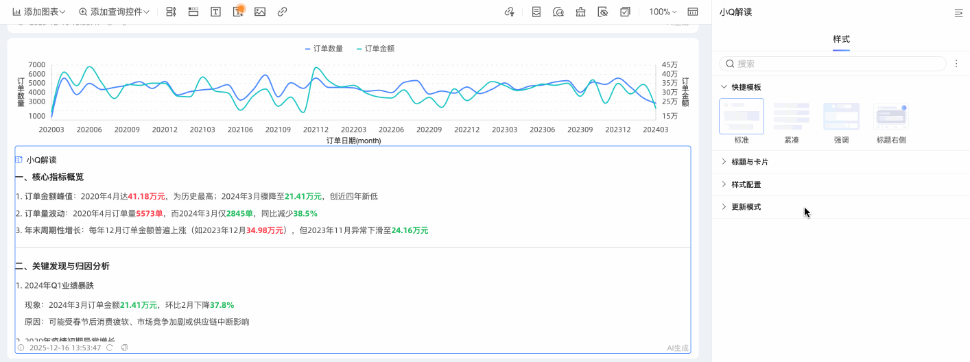This screenshot has height=362, width=970.
Task: Switch to the 样式 tab
Action: point(841,40)
